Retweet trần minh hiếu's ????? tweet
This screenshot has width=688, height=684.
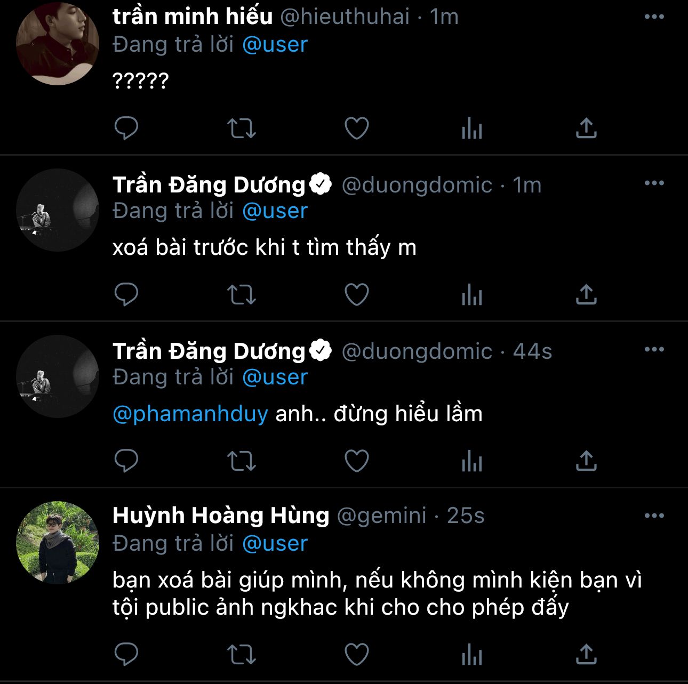(242, 128)
